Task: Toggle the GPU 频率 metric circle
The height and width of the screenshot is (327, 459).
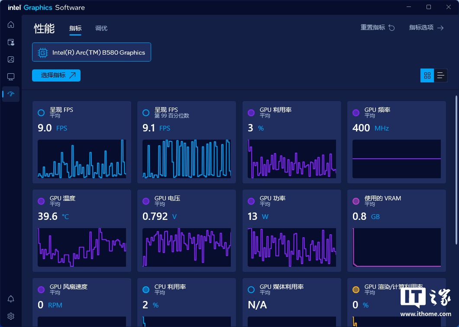Action: point(356,113)
